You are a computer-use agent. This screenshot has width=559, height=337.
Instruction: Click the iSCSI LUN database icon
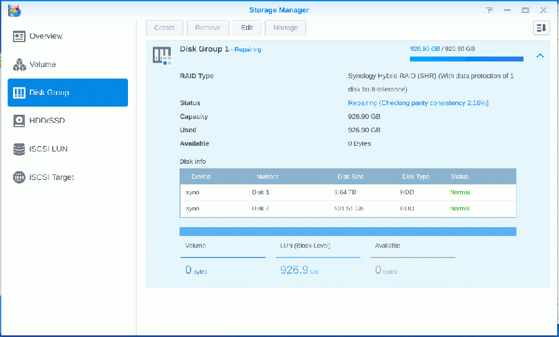(19, 149)
